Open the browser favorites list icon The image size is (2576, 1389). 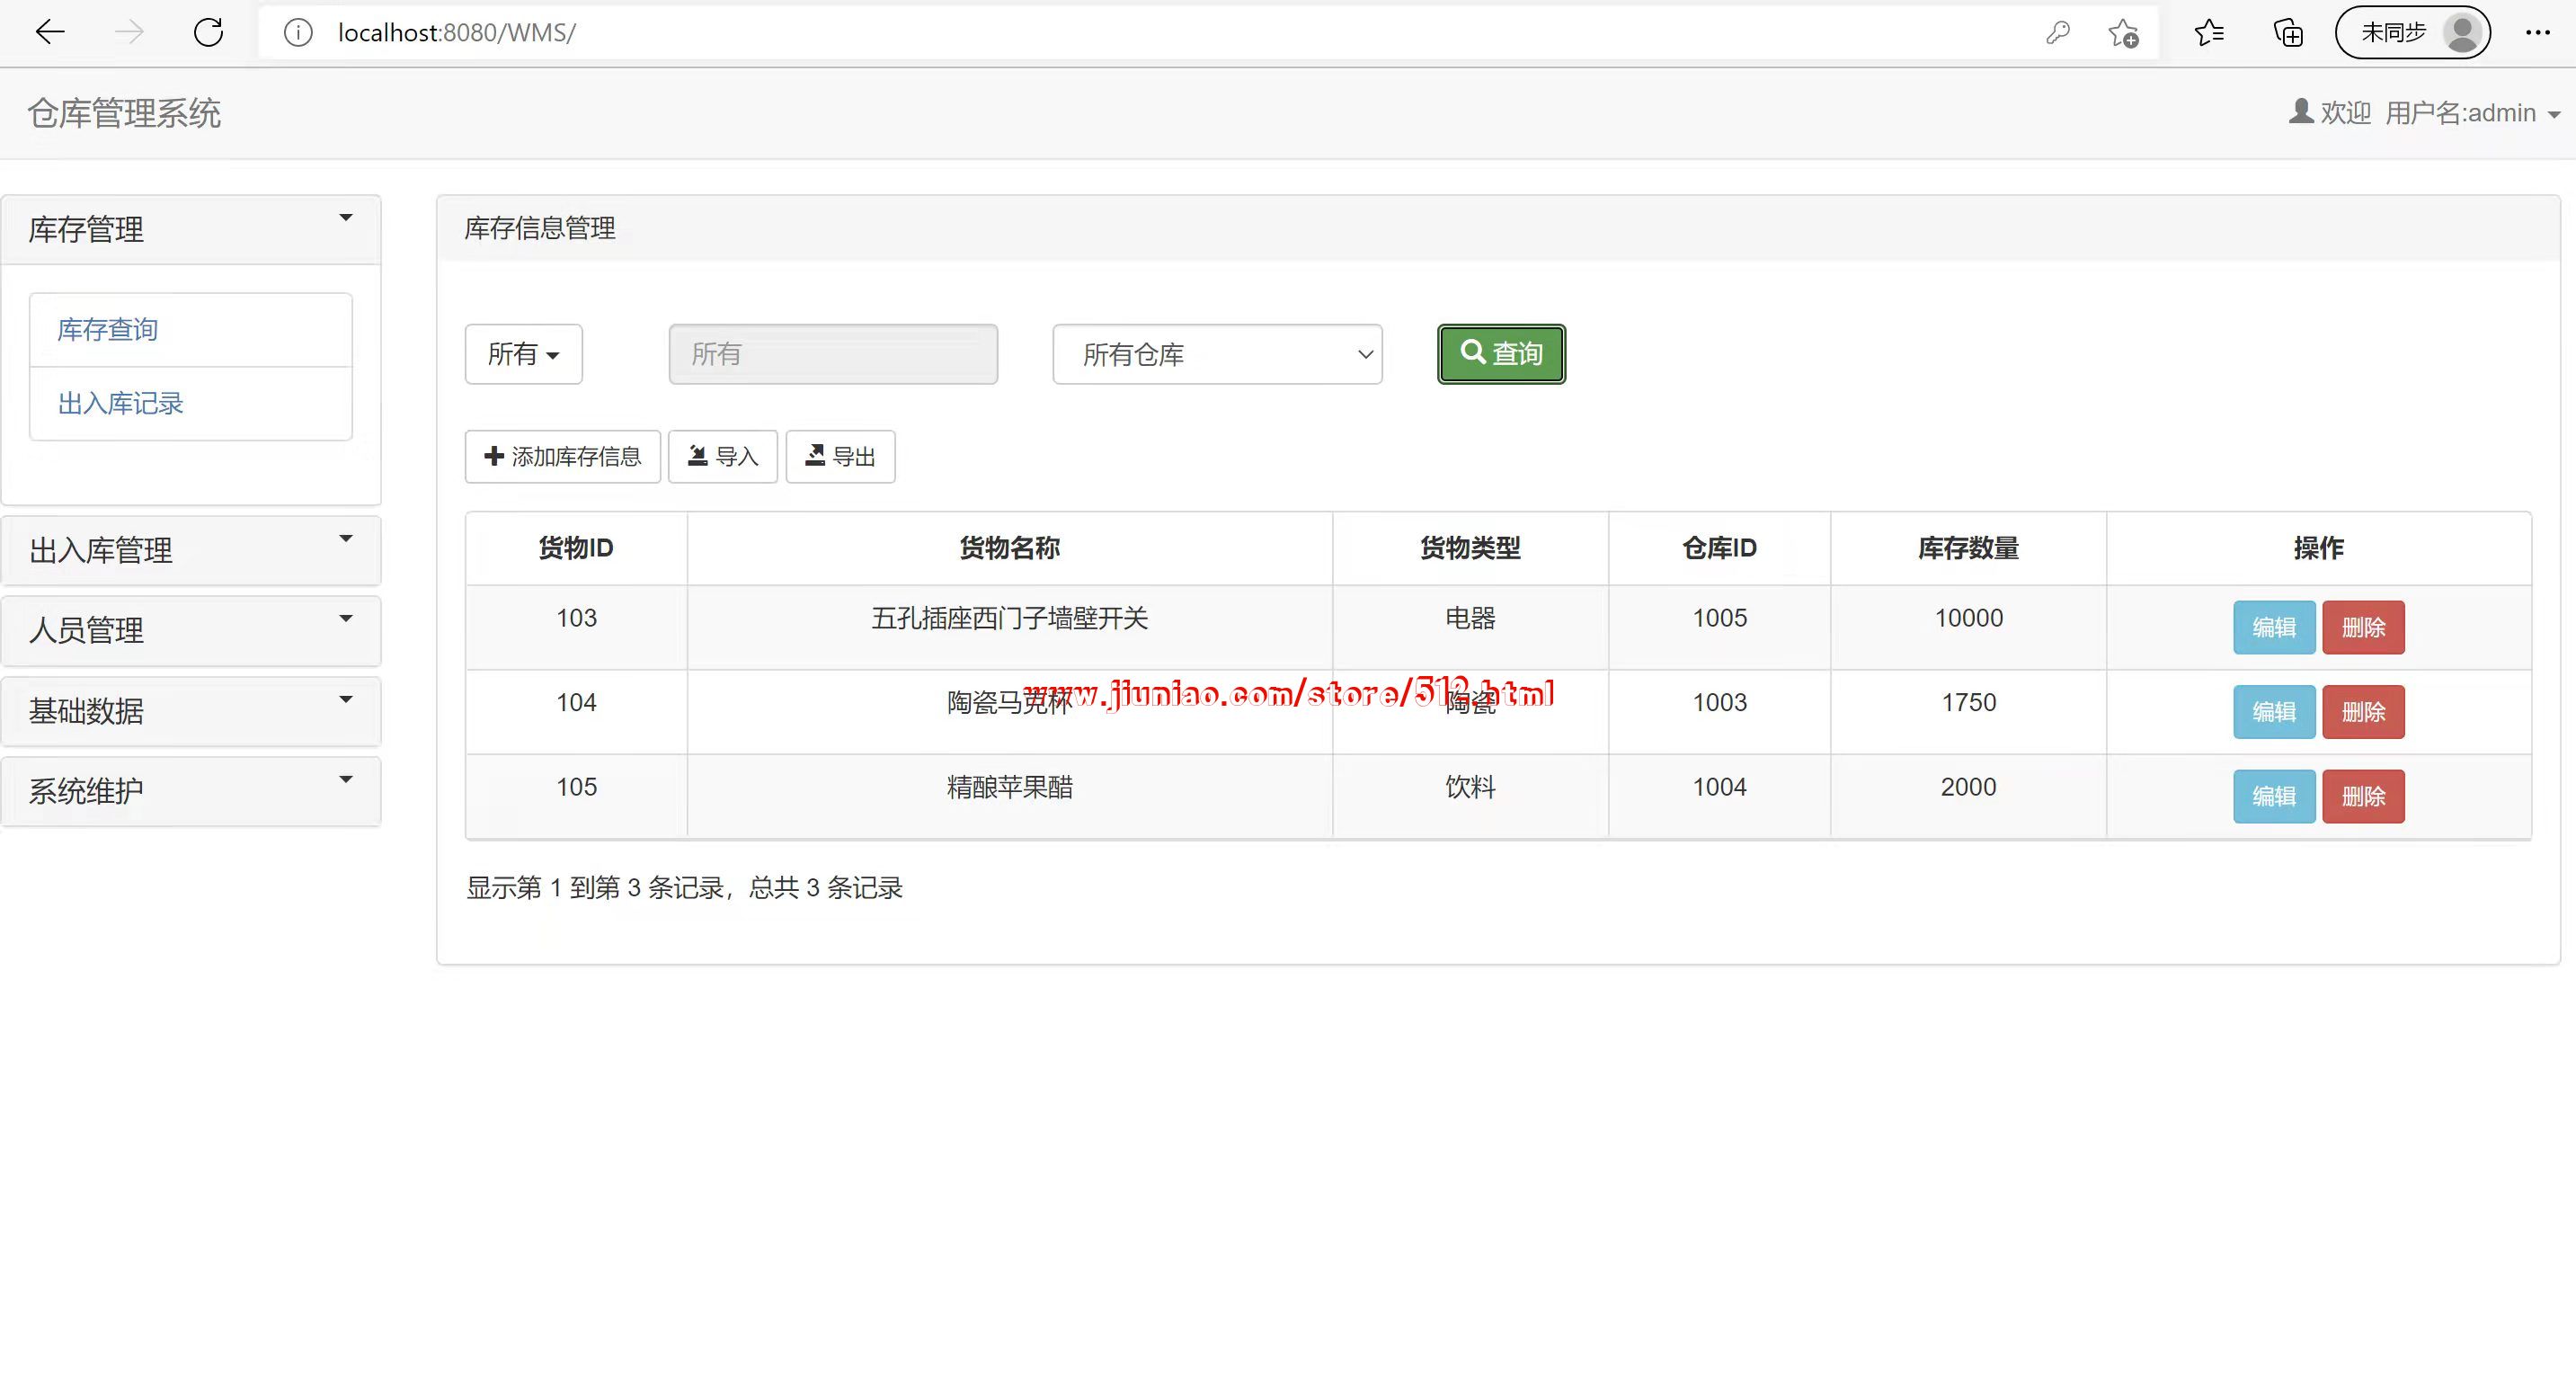2209,33
